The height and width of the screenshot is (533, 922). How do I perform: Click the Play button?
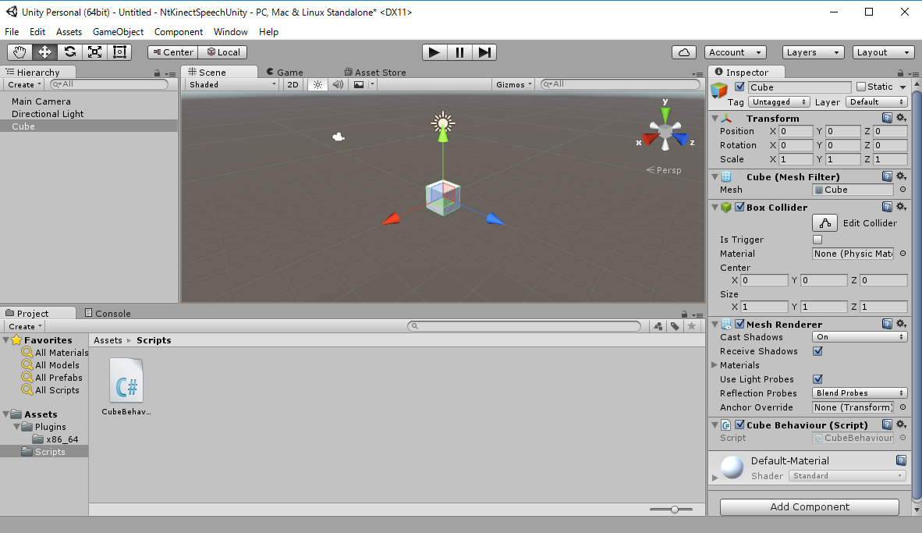434,52
